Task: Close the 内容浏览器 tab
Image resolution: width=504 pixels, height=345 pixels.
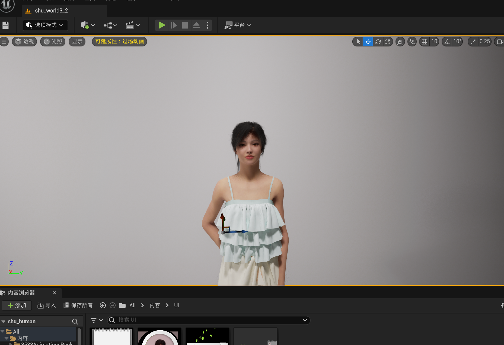Action: coord(55,293)
